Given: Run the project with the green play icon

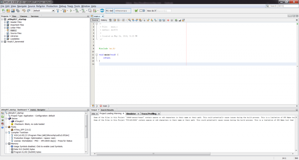Looking at the screenshot, I should (x=71, y=11).
